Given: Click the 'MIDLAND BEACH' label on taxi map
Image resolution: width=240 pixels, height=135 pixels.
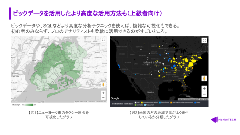Looking at the screenshot, I should [x=21, y=91].
